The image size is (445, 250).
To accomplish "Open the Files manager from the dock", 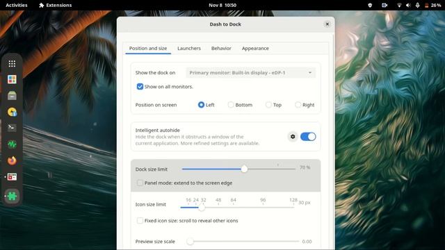I will click(x=12, y=96).
